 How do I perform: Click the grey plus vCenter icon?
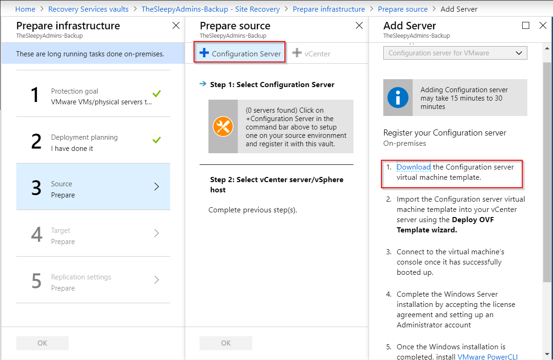point(297,53)
